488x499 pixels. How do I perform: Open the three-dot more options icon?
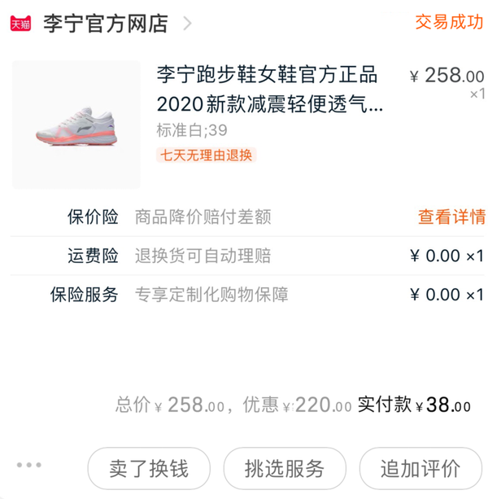tap(28, 466)
